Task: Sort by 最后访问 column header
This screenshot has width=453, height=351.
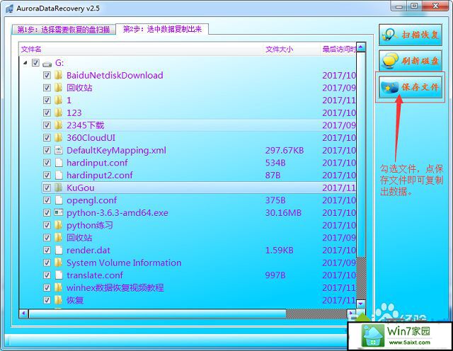Action: (338, 49)
